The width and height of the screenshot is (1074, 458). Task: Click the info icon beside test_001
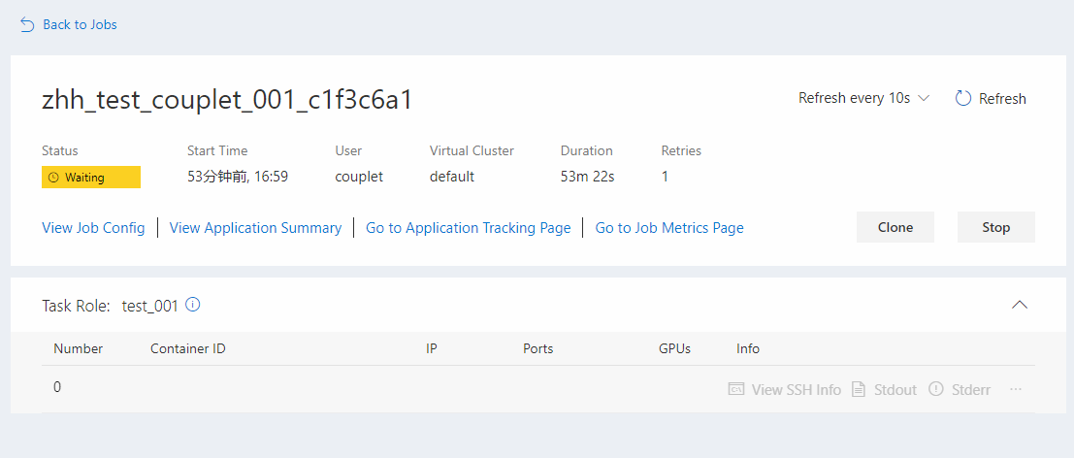pos(193,305)
